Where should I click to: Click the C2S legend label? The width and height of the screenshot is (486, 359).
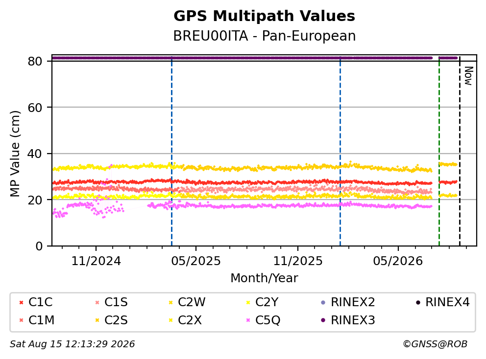click(116, 320)
